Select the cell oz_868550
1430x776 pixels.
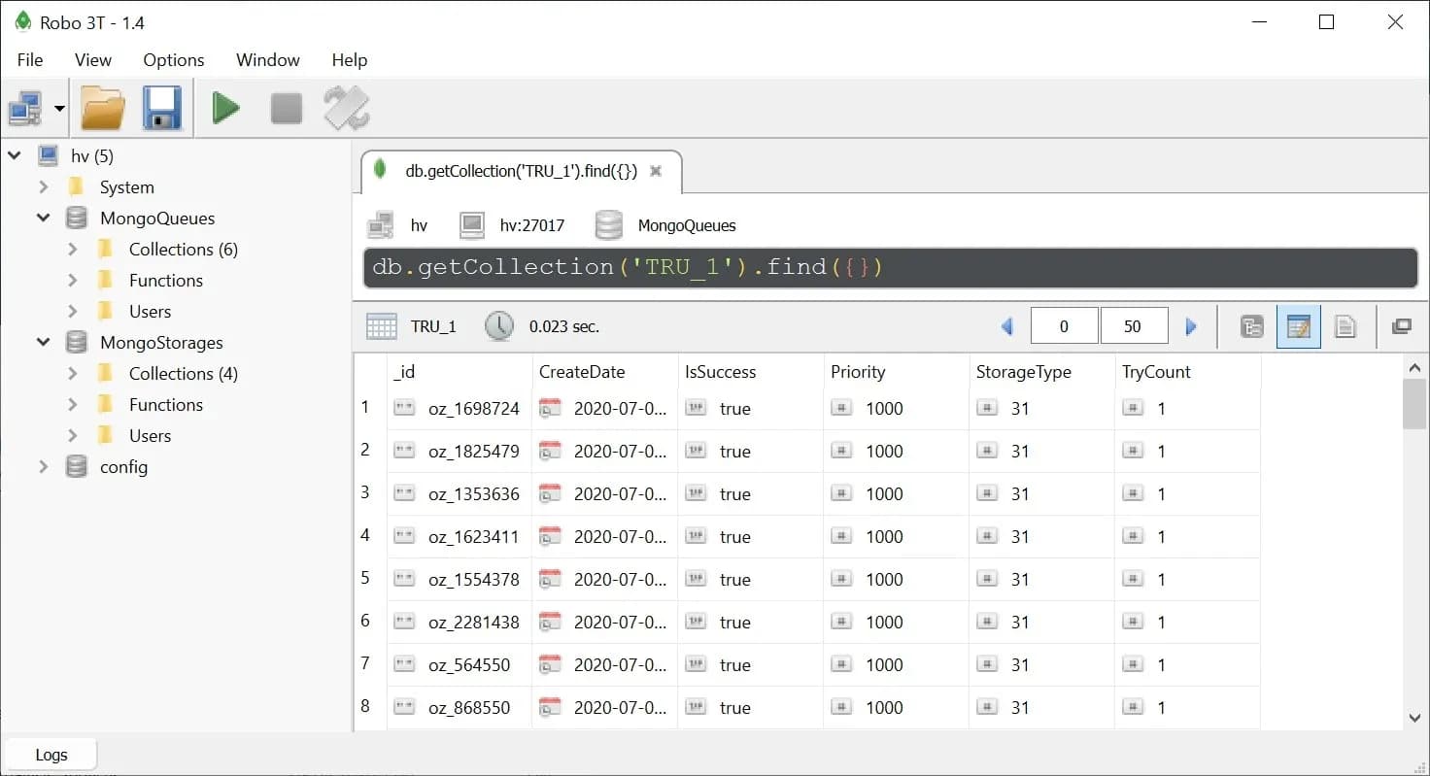459,708
